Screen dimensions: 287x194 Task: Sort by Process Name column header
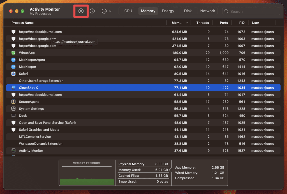coord(23,23)
